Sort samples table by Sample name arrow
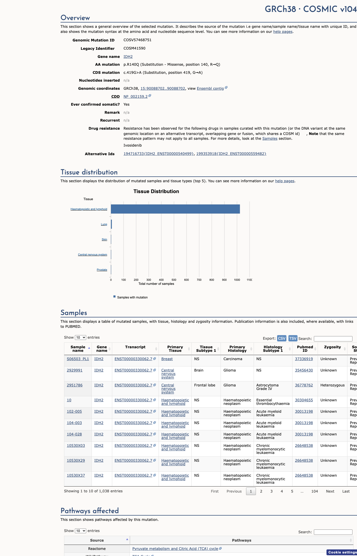Viewport: 357px width, 556px height. [x=89, y=348]
